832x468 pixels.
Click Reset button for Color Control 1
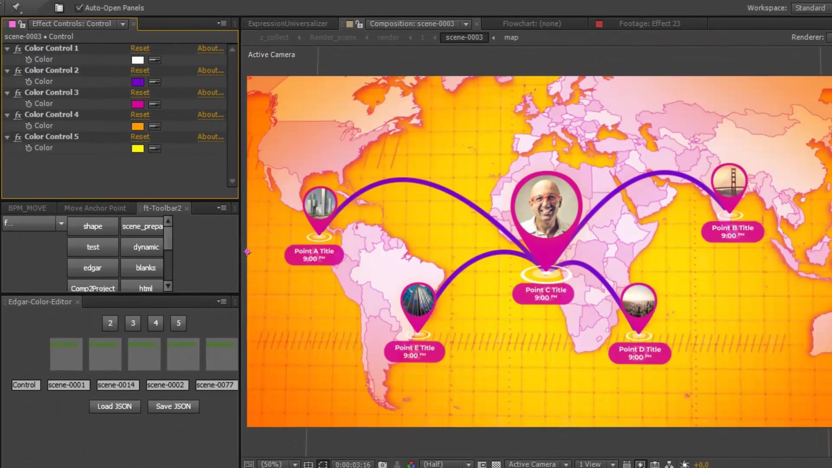pyautogui.click(x=140, y=48)
